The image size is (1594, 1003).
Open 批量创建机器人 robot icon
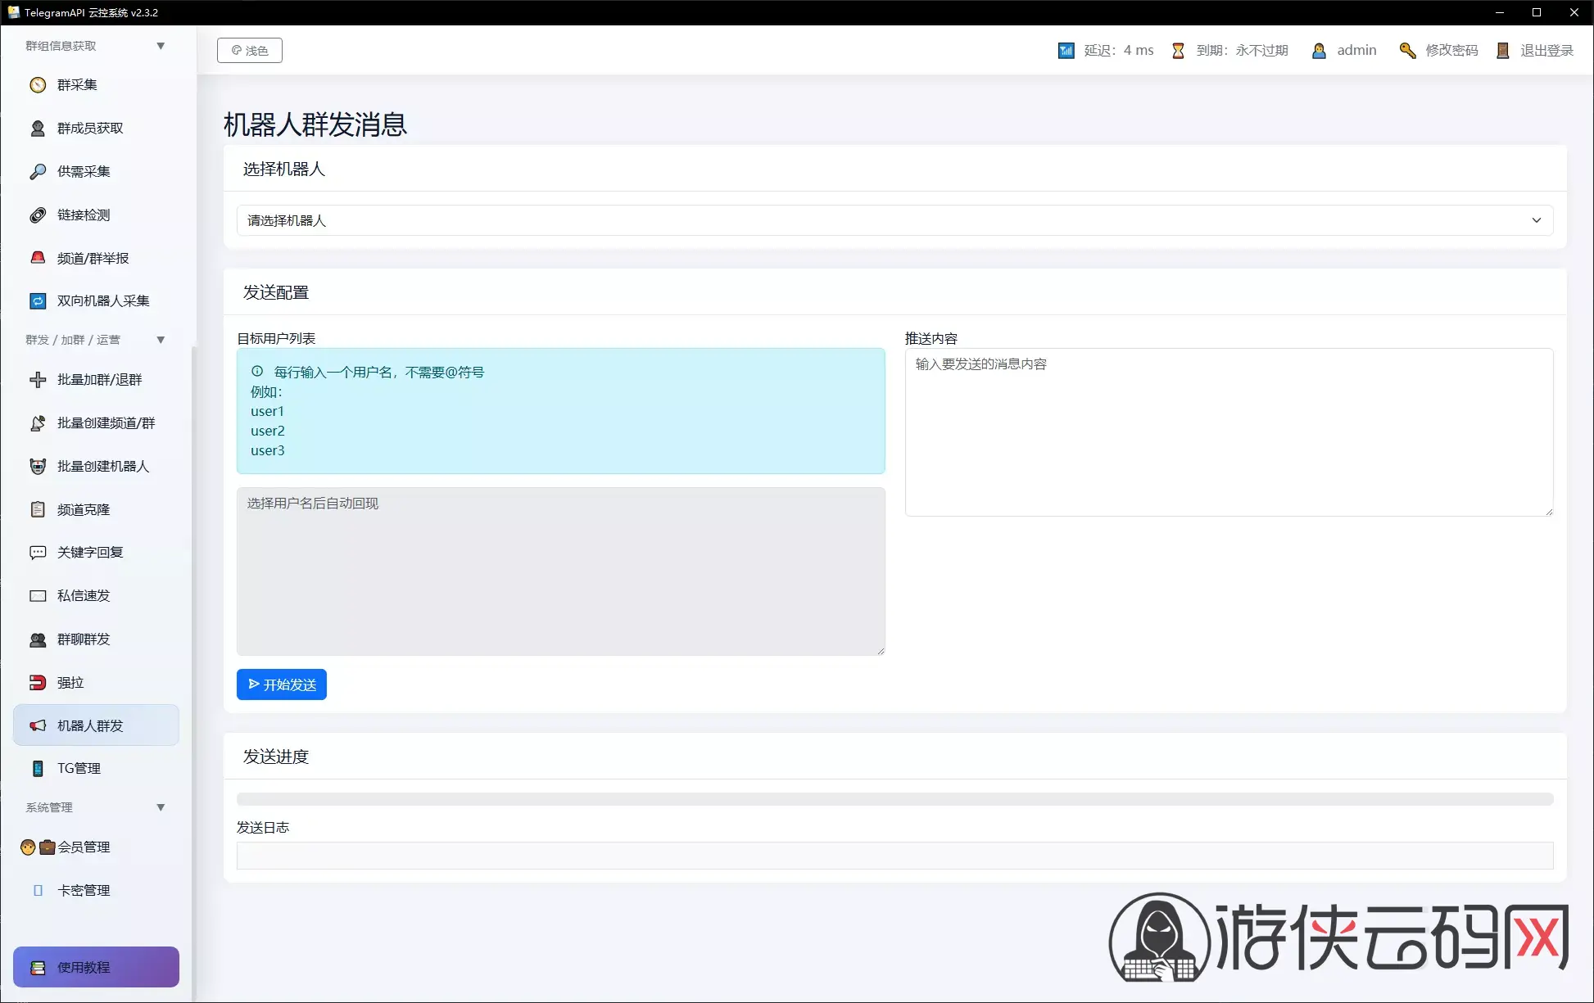(38, 467)
